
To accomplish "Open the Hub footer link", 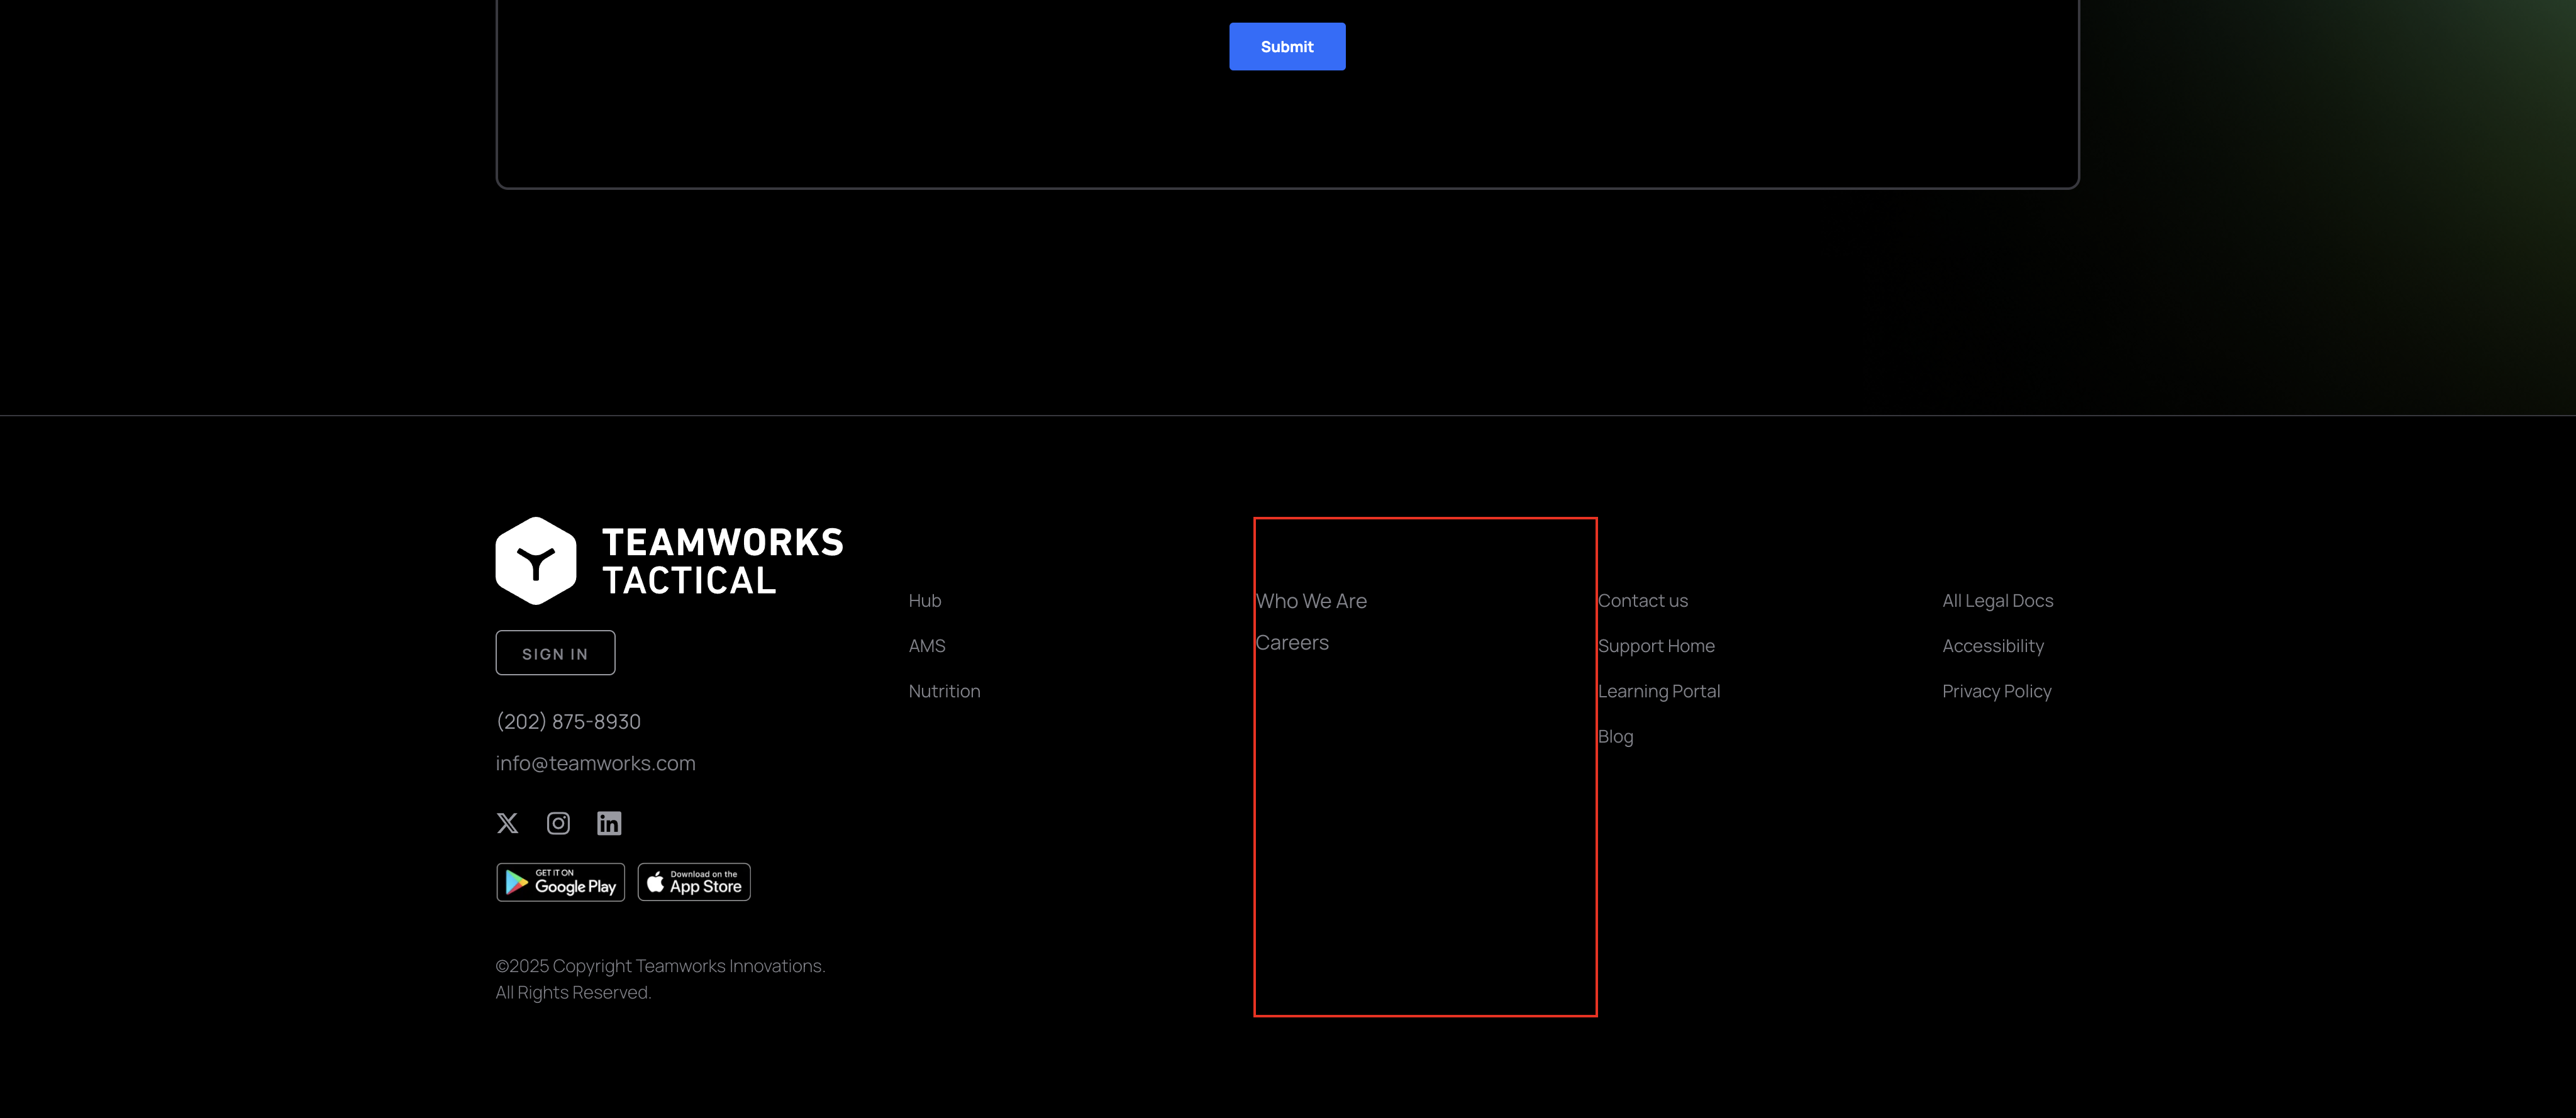I will pyautogui.click(x=924, y=601).
